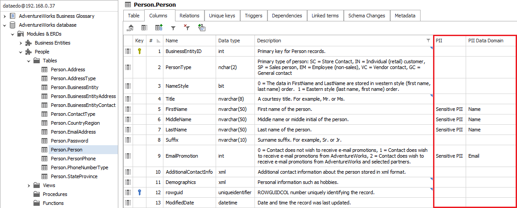Click the blue unique key icon for rowguid
The height and width of the screenshot is (208, 517).
pos(139,192)
